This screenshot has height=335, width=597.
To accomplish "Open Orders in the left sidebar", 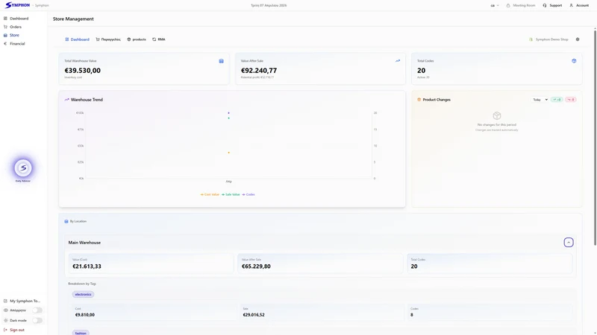I will 16,27.
